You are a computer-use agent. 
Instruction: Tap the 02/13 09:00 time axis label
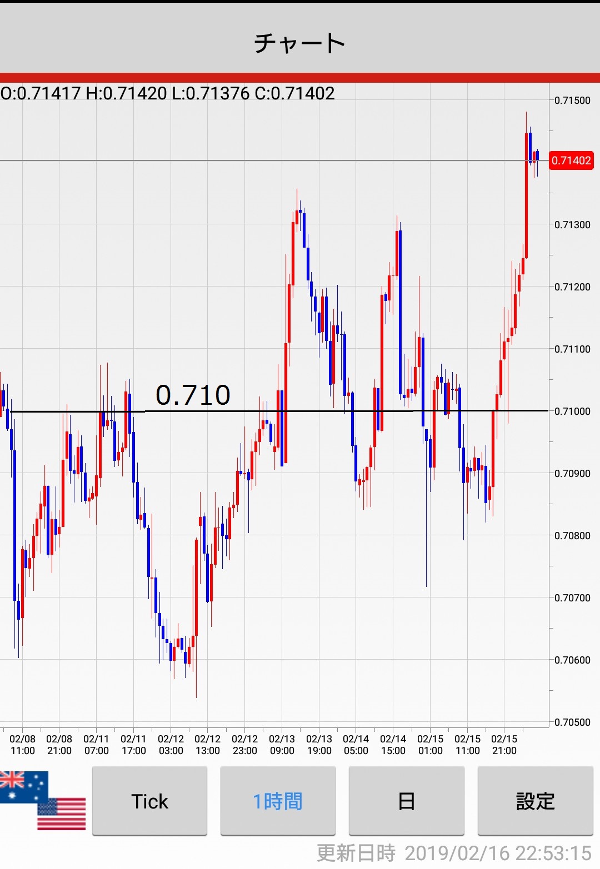point(282,745)
